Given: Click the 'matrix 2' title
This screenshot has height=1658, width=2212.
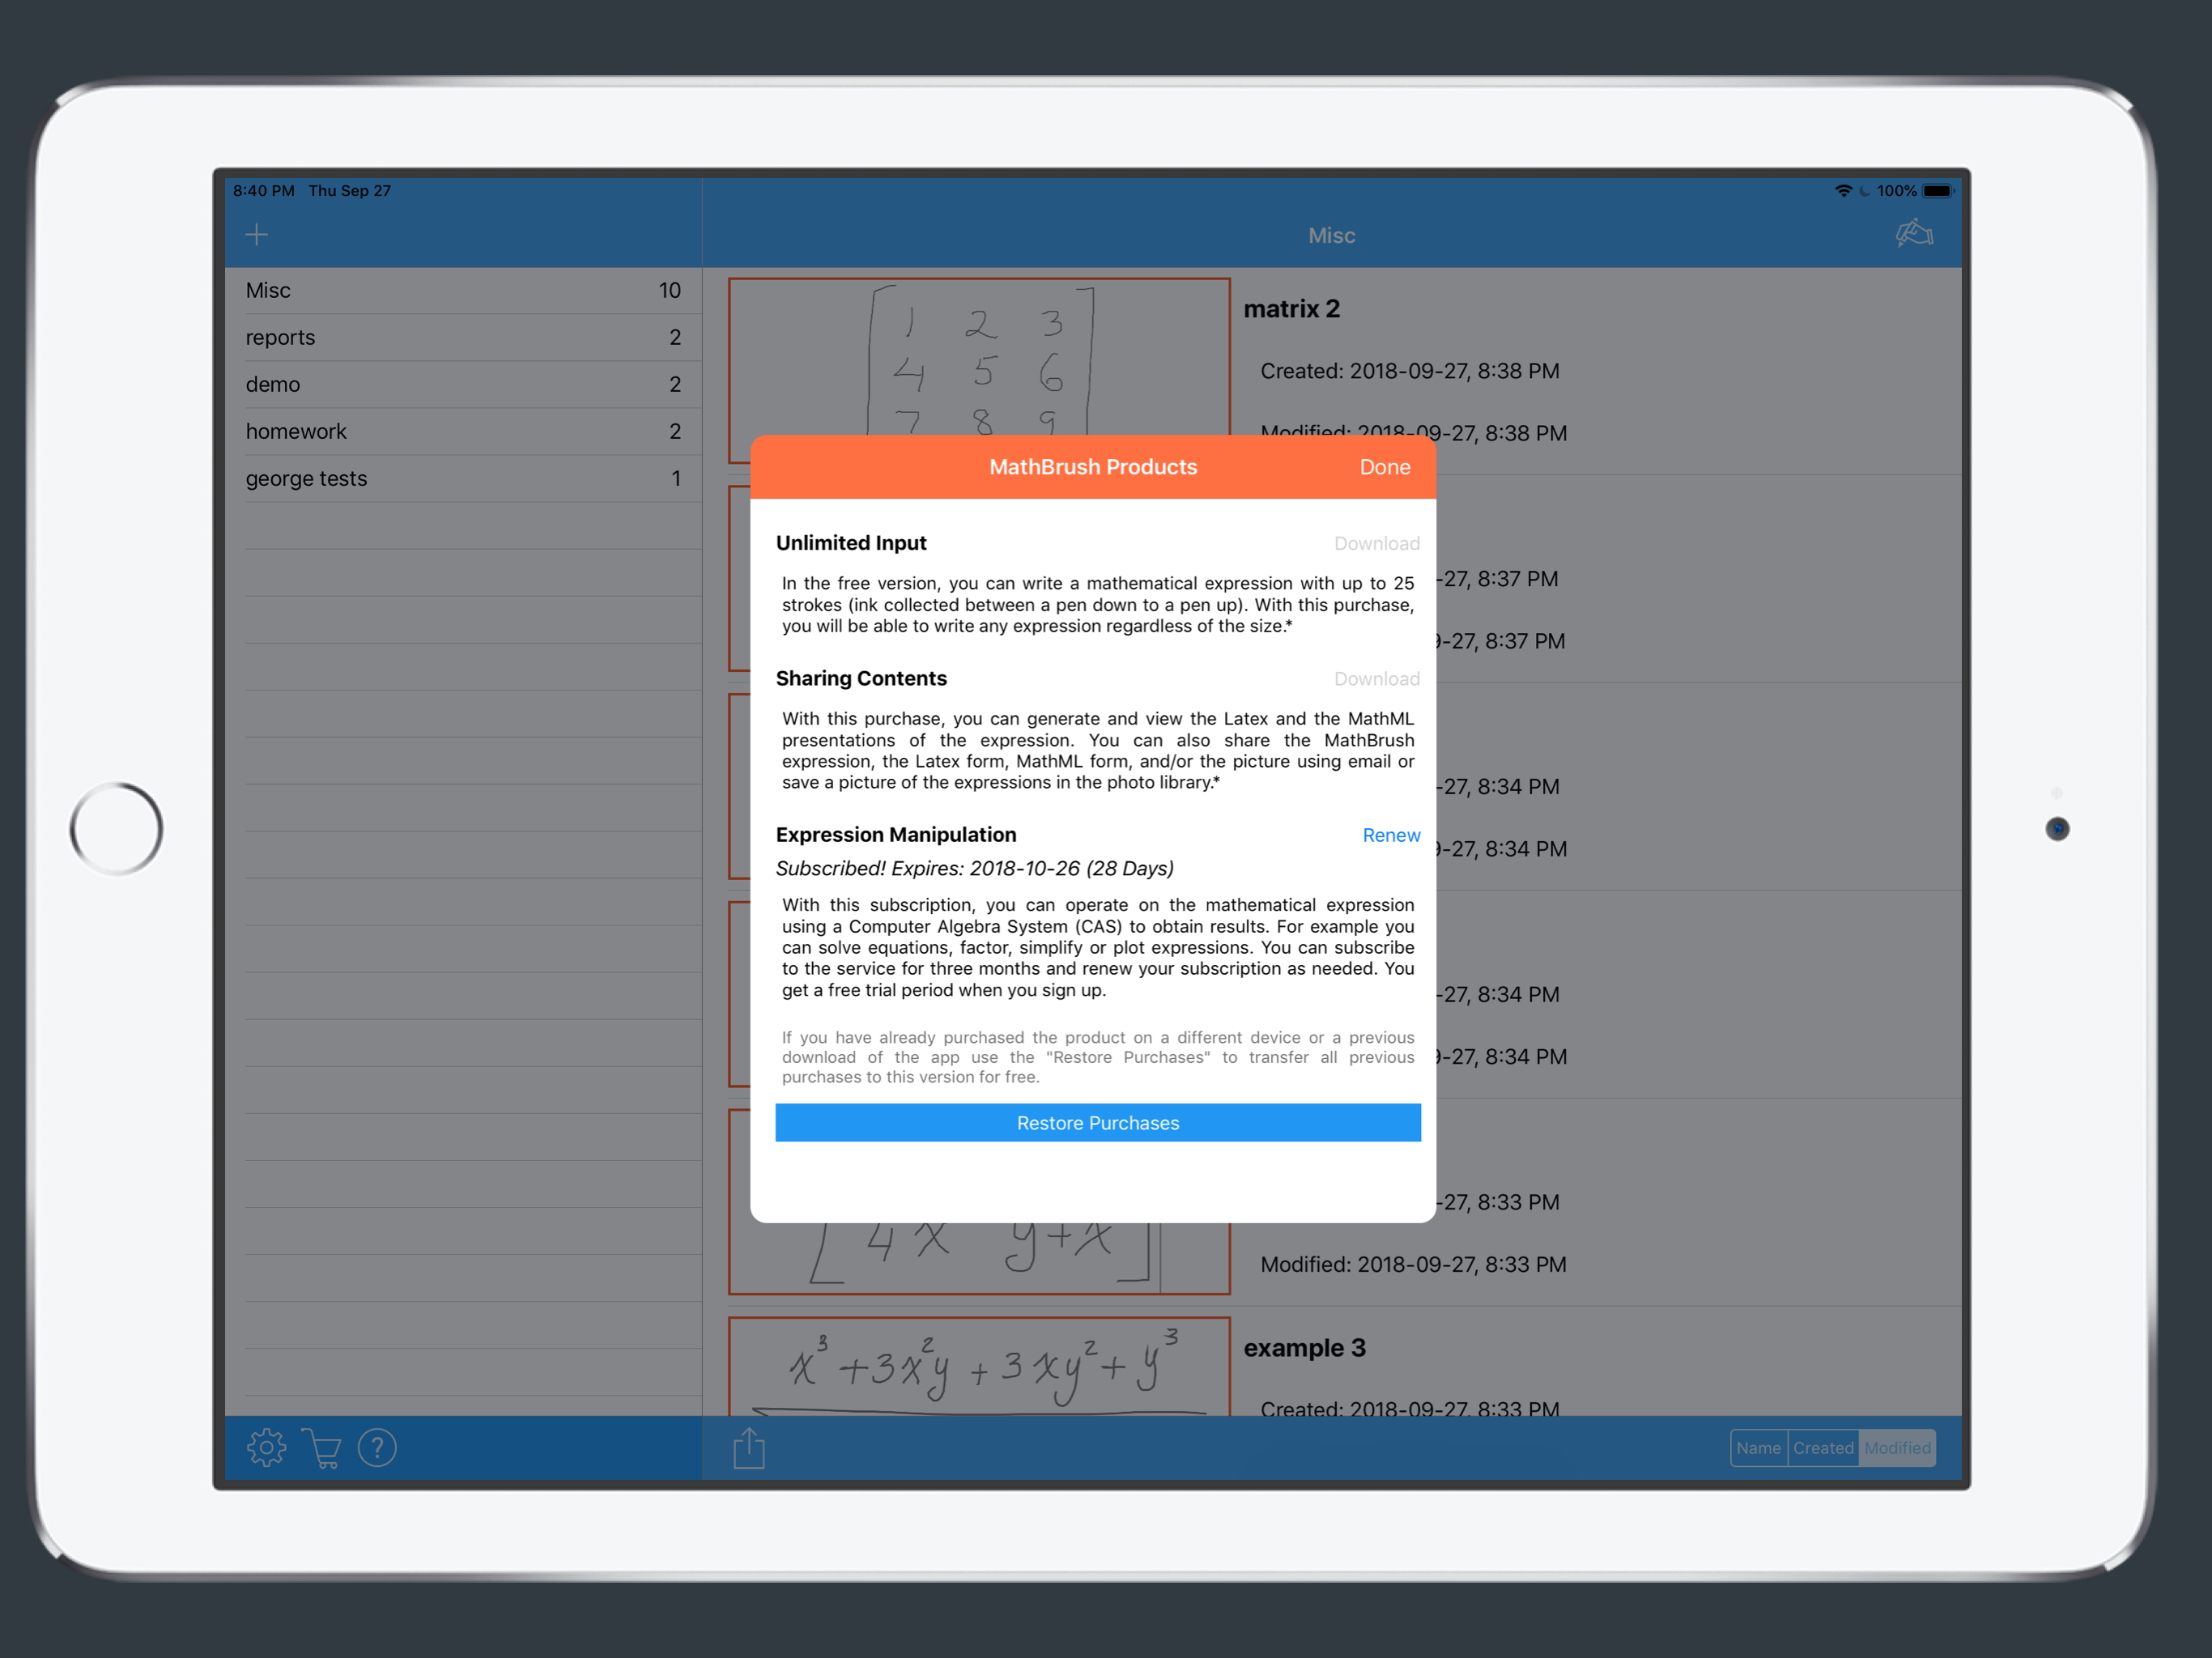Looking at the screenshot, I should click(1291, 309).
